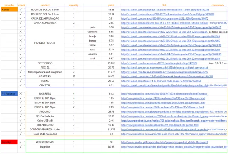
Task: Open check dropdown arrow for TORNO
Action: [25, 80]
